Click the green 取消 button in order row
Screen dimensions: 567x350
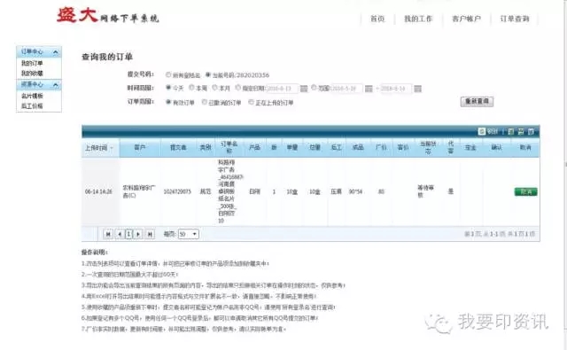coord(525,191)
